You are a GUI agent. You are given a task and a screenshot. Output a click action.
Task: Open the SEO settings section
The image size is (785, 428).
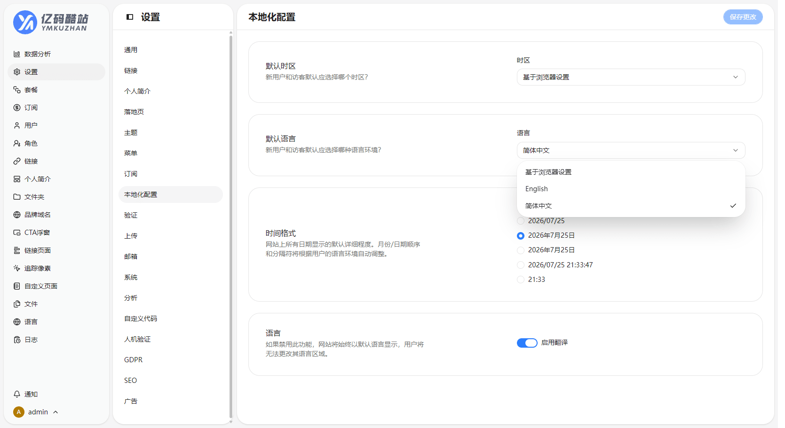point(171,381)
